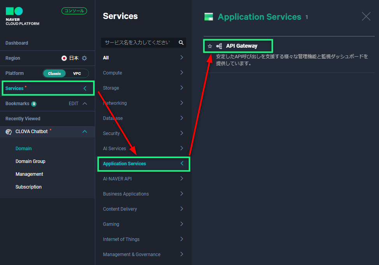The height and width of the screenshot is (265, 379).
Task: Click the API Gateway service icon
Action: coord(219,46)
